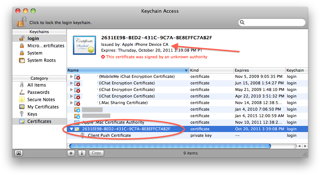Click the padlock icon to lock login keychain

click(x=21, y=22)
